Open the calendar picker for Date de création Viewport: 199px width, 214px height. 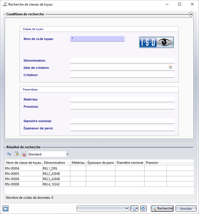[170, 67]
